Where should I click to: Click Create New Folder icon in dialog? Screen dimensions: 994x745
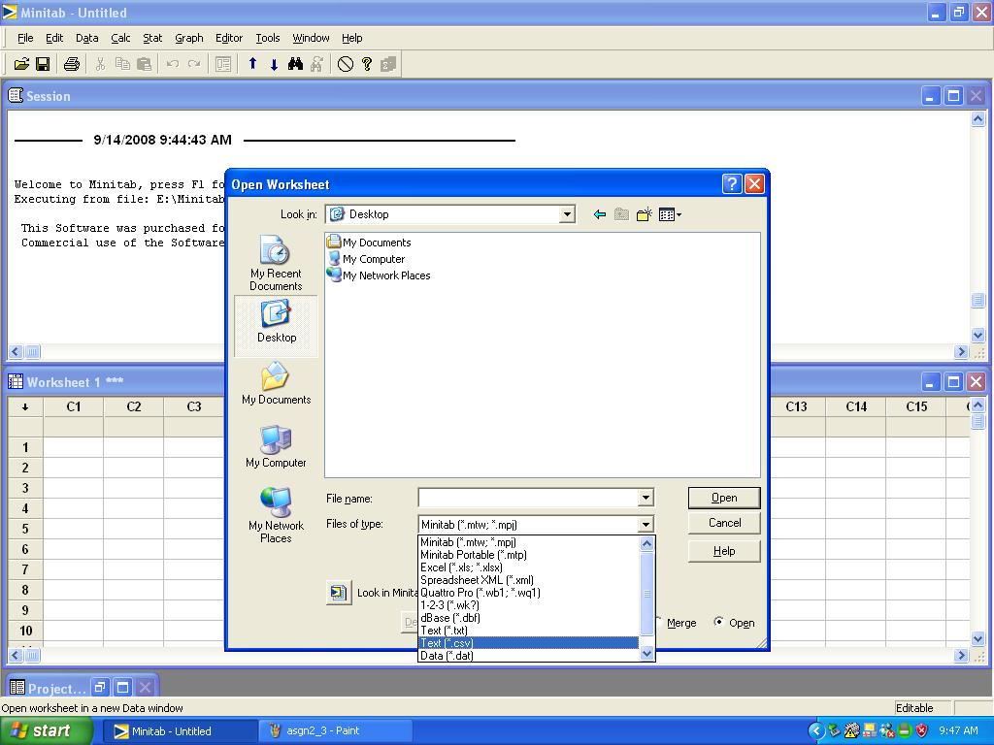[644, 214]
